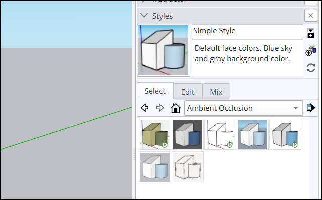This screenshot has height=200, width=322.
Task: Select the white hidden-line style thumbnail
Action: 220,134
